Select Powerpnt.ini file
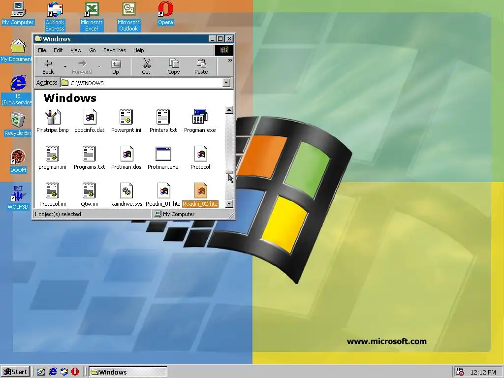The width and height of the screenshot is (504, 378). tap(126, 121)
